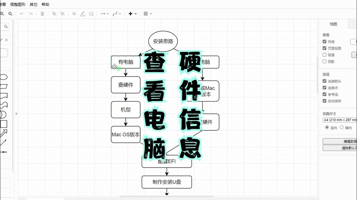Viewport: 357px width, 200px height.
Task: Open the 其它 menu
Action: point(33,4)
